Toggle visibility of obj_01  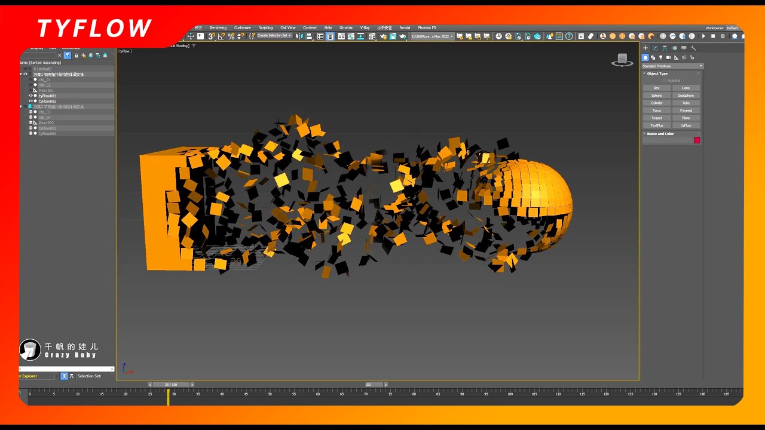tap(30, 79)
